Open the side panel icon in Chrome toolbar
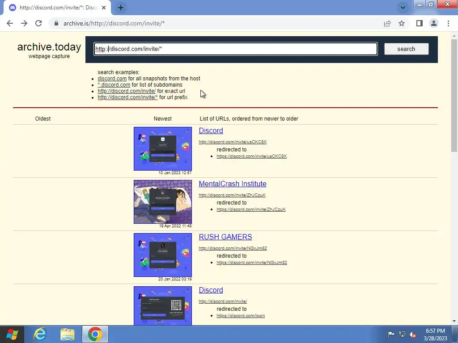This screenshot has width=458, height=343. tap(420, 23)
